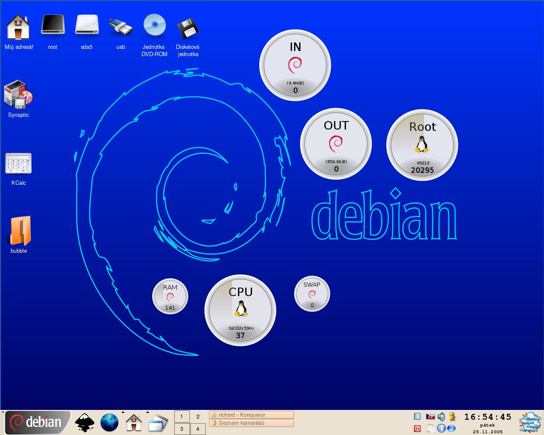Activate Seznam kamarádů taskbar entry
The width and height of the screenshot is (544, 435).
(252, 423)
